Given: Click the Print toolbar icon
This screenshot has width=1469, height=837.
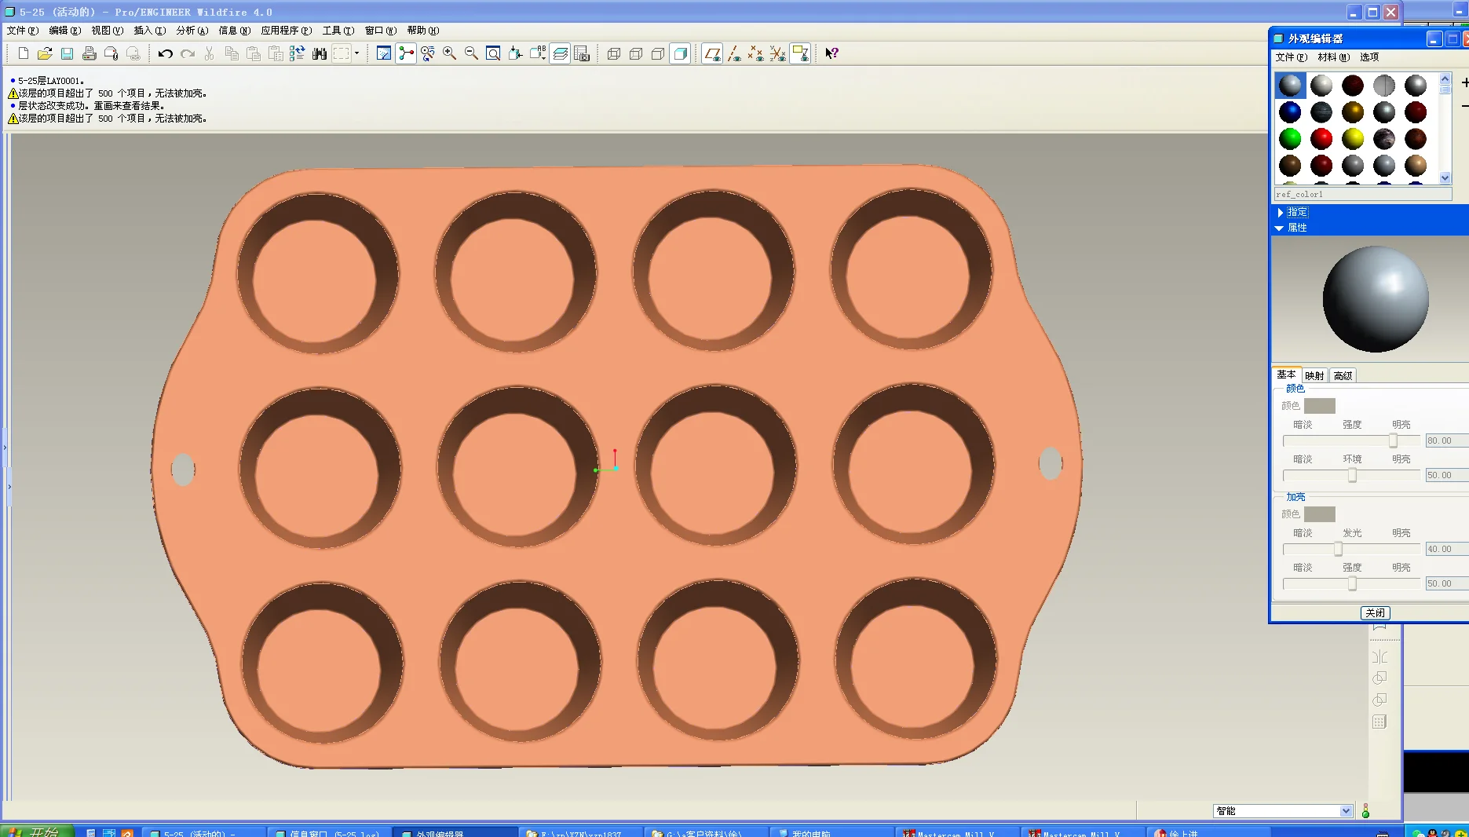Looking at the screenshot, I should click(90, 53).
